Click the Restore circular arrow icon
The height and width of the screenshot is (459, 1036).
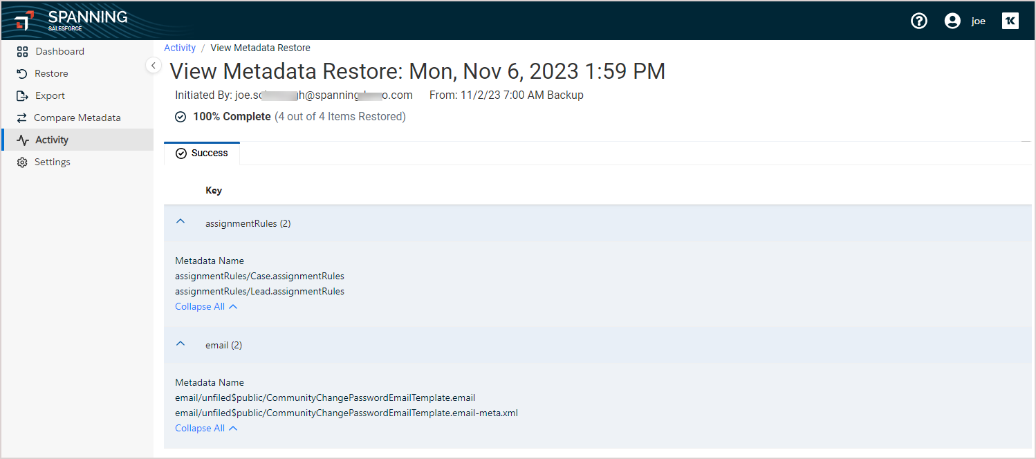pyautogui.click(x=22, y=73)
